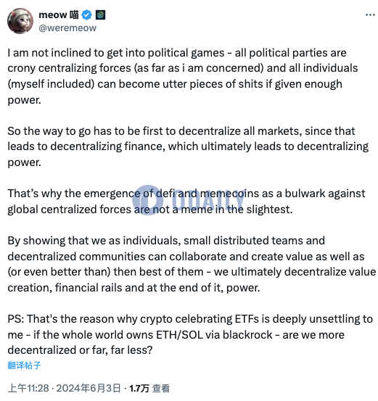
Task: Click the paragraph starting "So the way to go"
Action: click(x=188, y=146)
